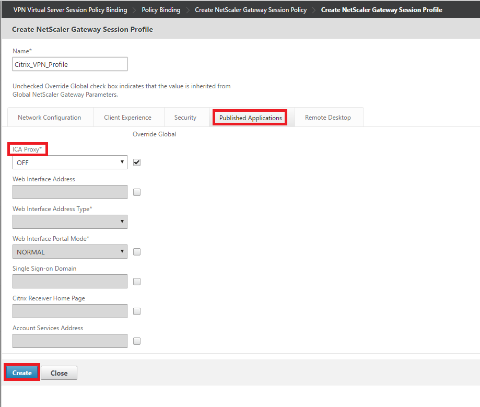Image resolution: width=480 pixels, height=407 pixels.
Task: Open Web Interface Address Type dropdown
Action: click(x=69, y=222)
